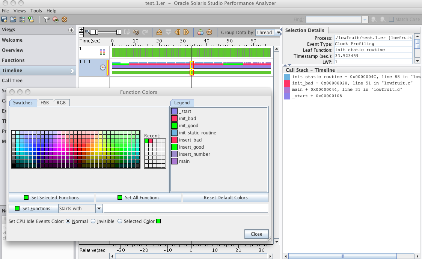
Task: Click the timeline undo zoom arrow icon
Action: coord(136,32)
